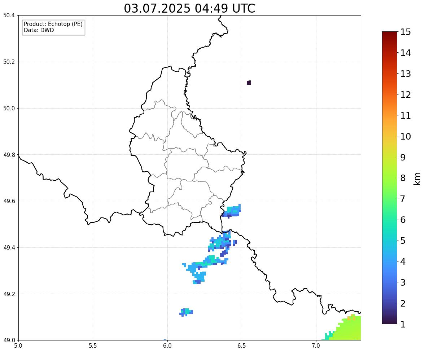
Task: Click the x-axis tick label "6.5"
Action: pyautogui.click(x=242, y=346)
